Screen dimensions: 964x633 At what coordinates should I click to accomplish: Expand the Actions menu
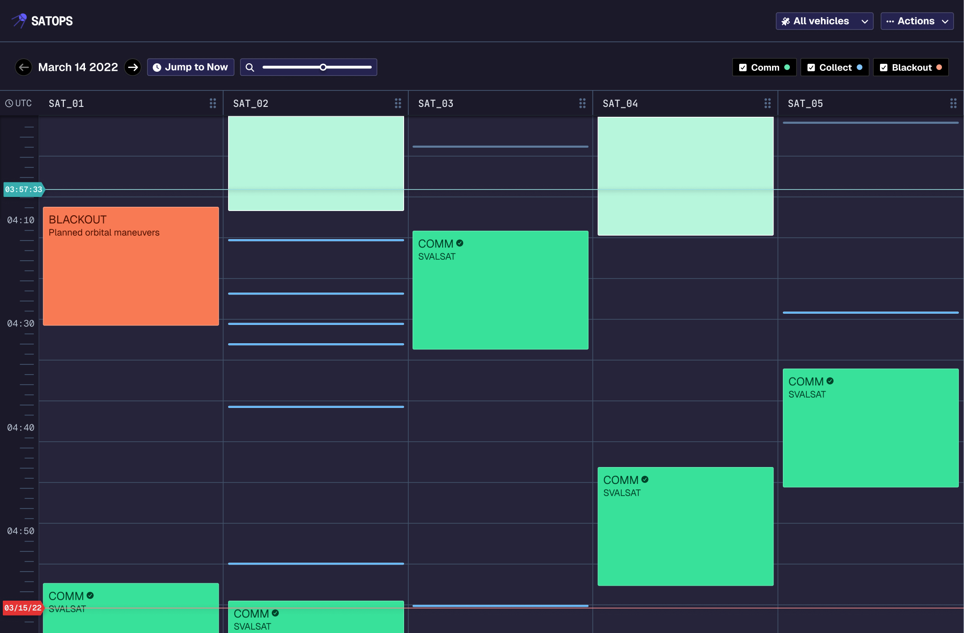point(917,21)
